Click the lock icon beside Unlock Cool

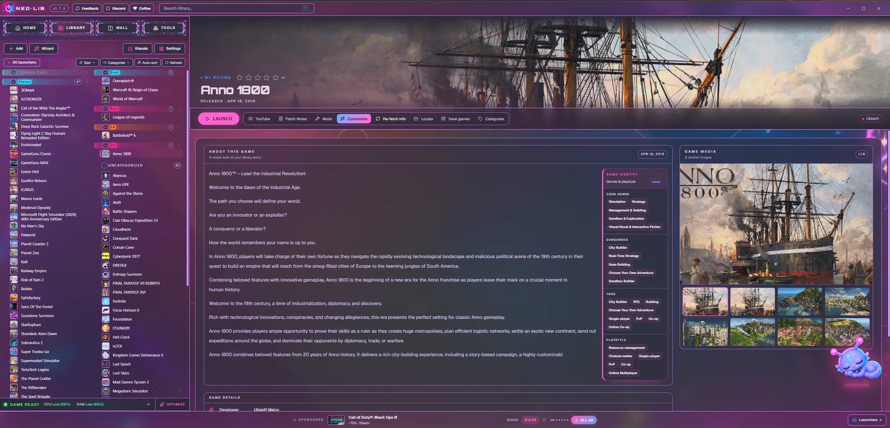(x=13, y=73)
